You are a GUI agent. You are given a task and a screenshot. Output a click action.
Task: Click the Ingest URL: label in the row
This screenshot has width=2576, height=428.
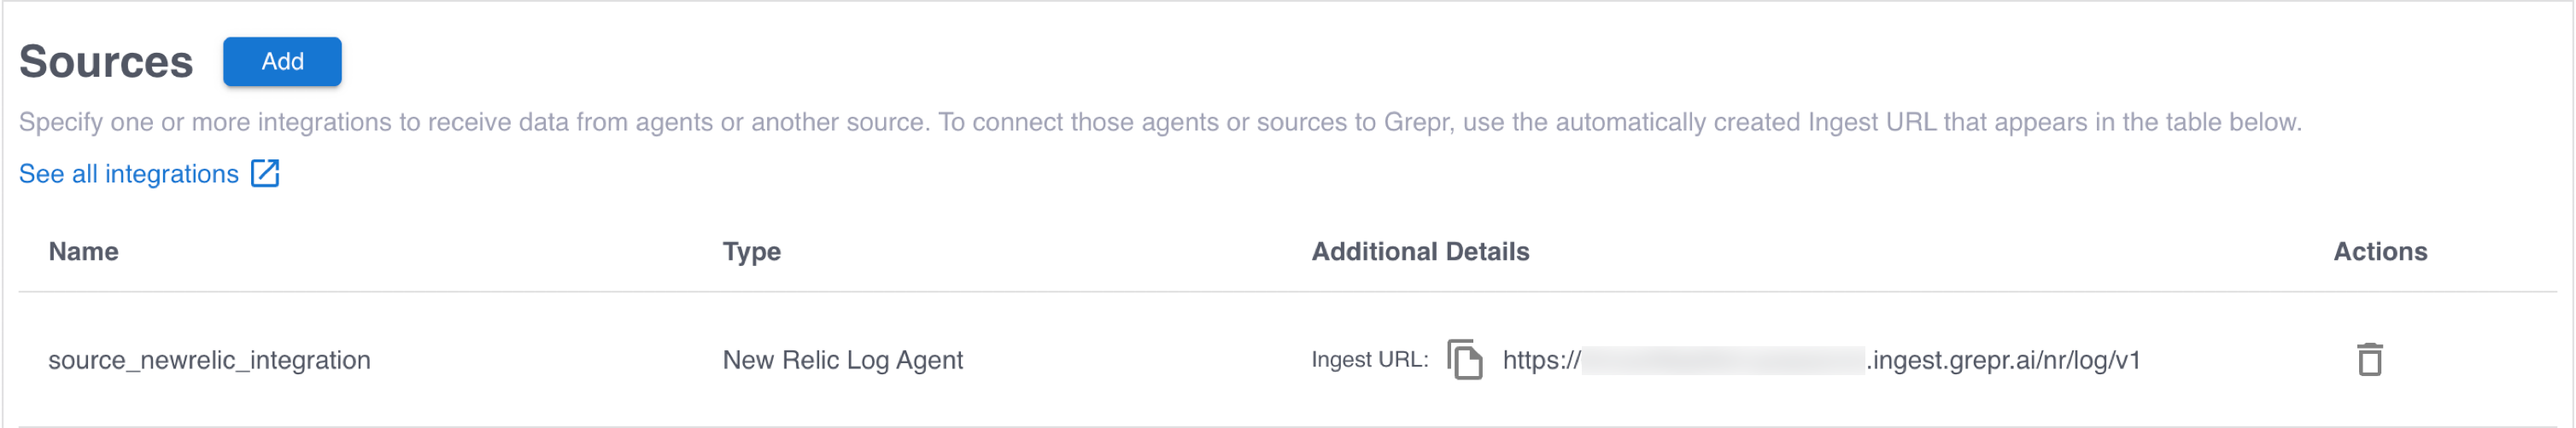coord(1369,360)
